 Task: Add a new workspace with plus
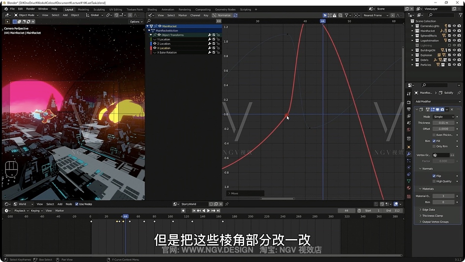tap(256, 9)
